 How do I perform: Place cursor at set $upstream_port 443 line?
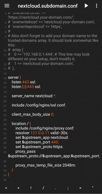pyautogui.click(x=37, y=142)
